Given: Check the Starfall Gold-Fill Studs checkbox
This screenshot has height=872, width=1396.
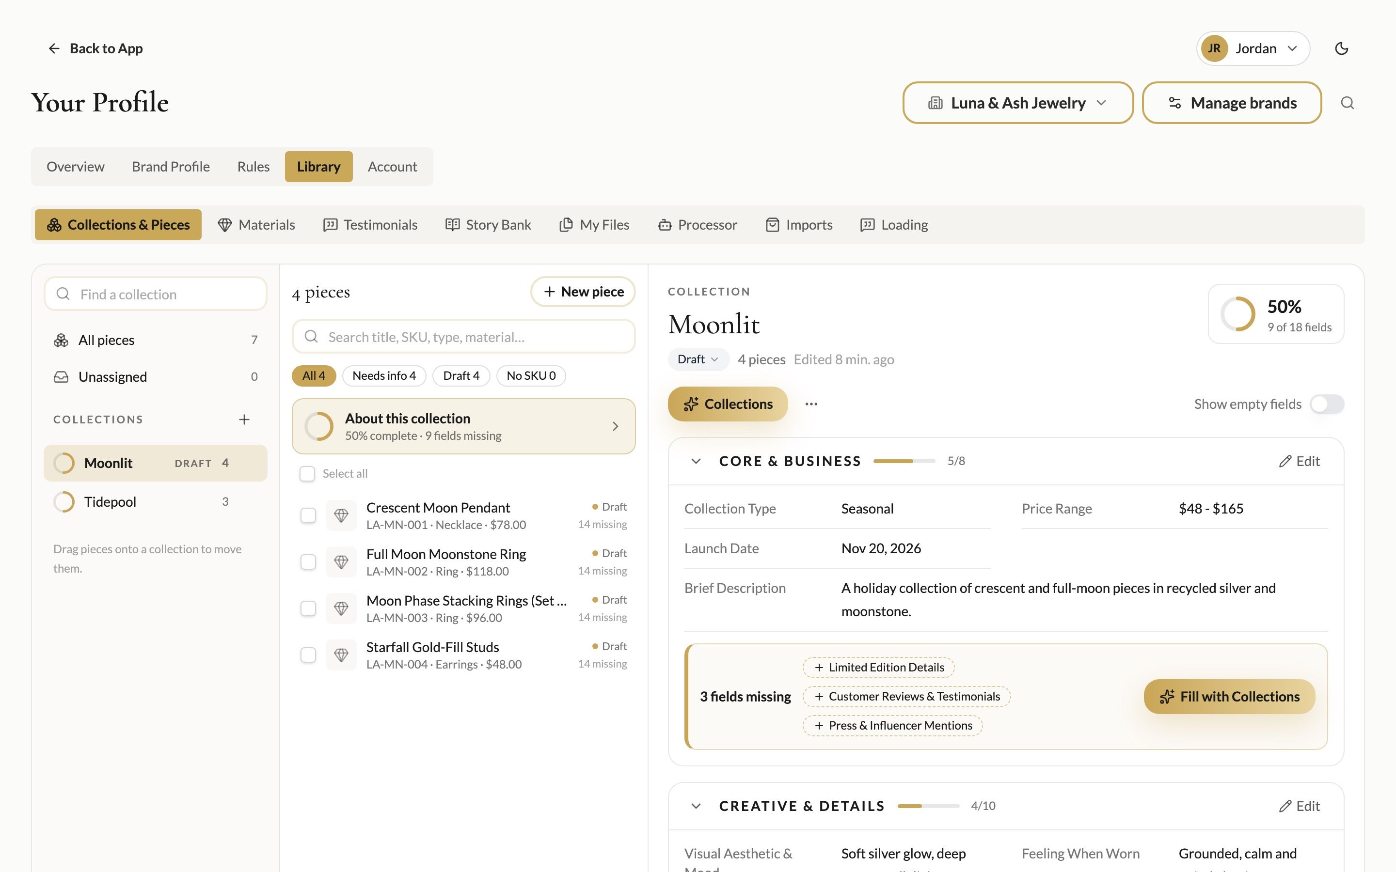Looking at the screenshot, I should [x=308, y=654].
